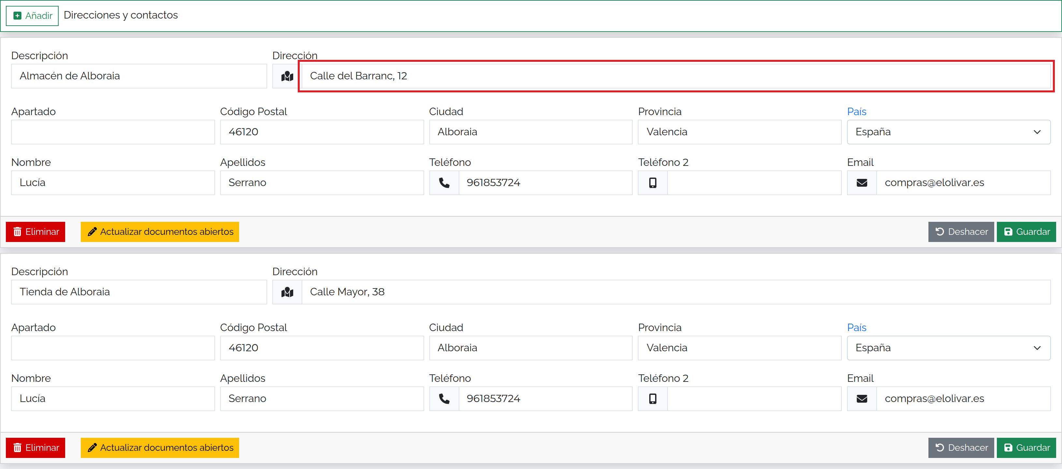Update open documents for Tienda de Alboraia
1062x469 pixels.
point(160,448)
